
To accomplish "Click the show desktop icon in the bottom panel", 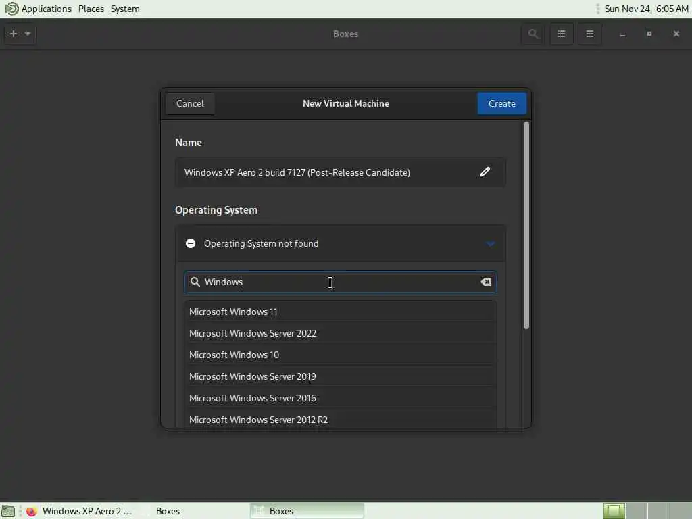I will tap(8, 511).
